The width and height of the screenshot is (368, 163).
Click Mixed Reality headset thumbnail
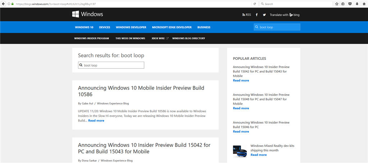tap(240, 152)
